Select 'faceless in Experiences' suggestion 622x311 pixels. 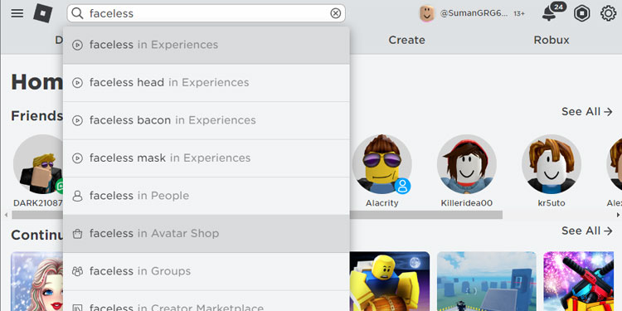pyautogui.click(x=207, y=45)
